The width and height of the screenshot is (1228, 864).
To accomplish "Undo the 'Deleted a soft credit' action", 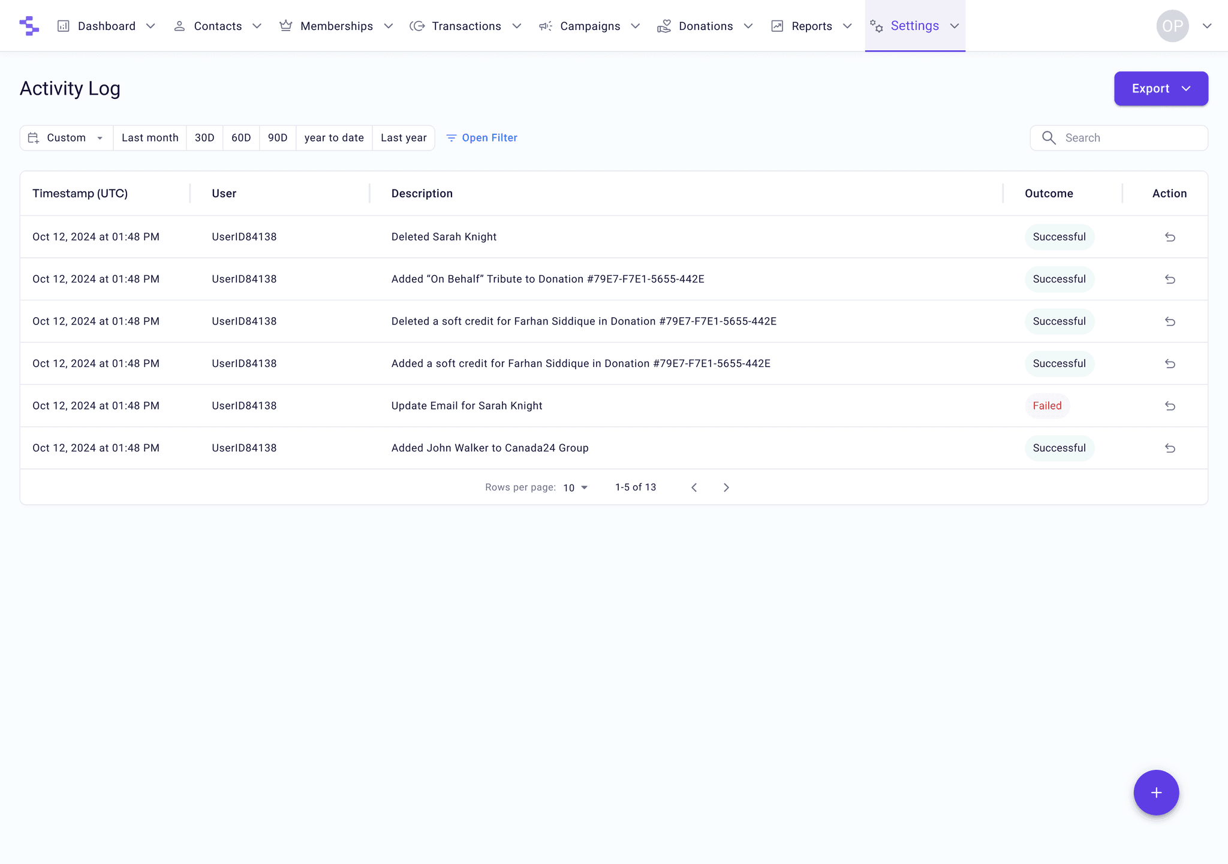I will pyautogui.click(x=1170, y=321).
